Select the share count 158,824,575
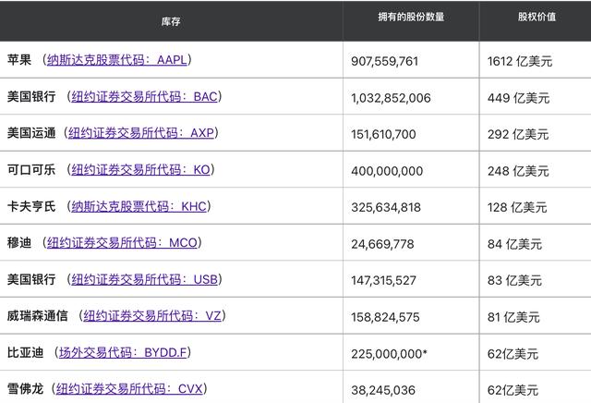591x403 pixels. (x=385, y=317)
